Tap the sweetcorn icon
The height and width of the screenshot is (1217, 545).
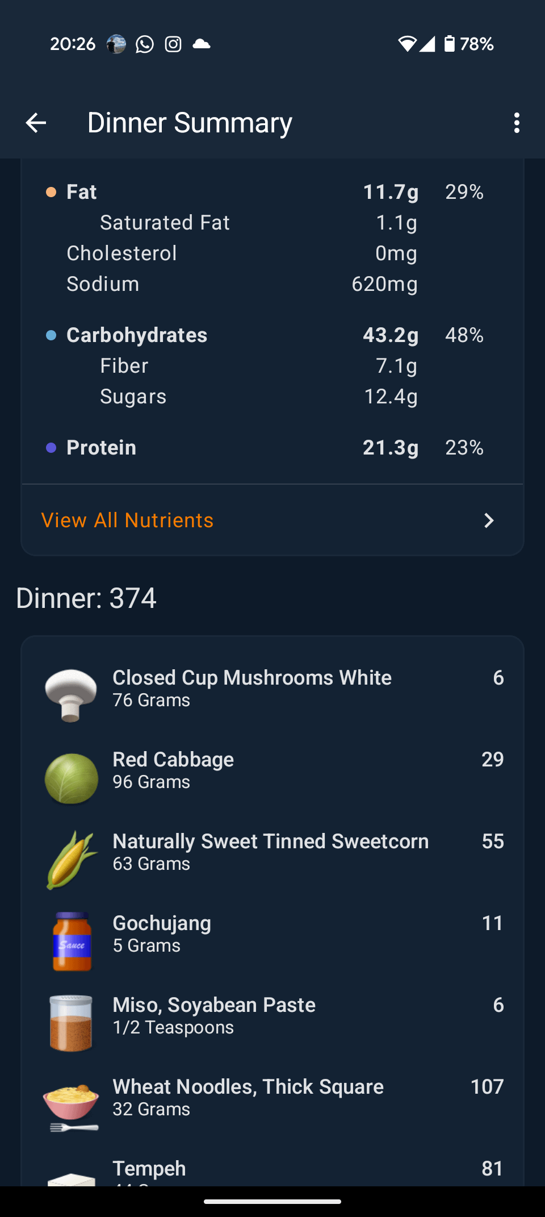71,860
